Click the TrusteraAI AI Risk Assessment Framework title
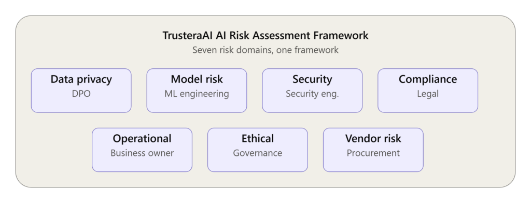 (265, 35)
